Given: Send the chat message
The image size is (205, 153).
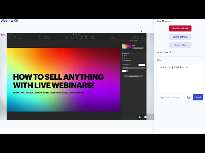Looking at the screenshot, I should 198,97.
